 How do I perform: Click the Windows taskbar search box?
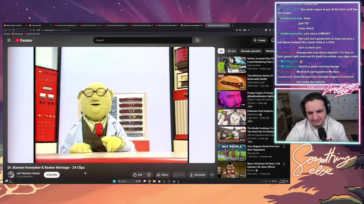tap(129, 181)
